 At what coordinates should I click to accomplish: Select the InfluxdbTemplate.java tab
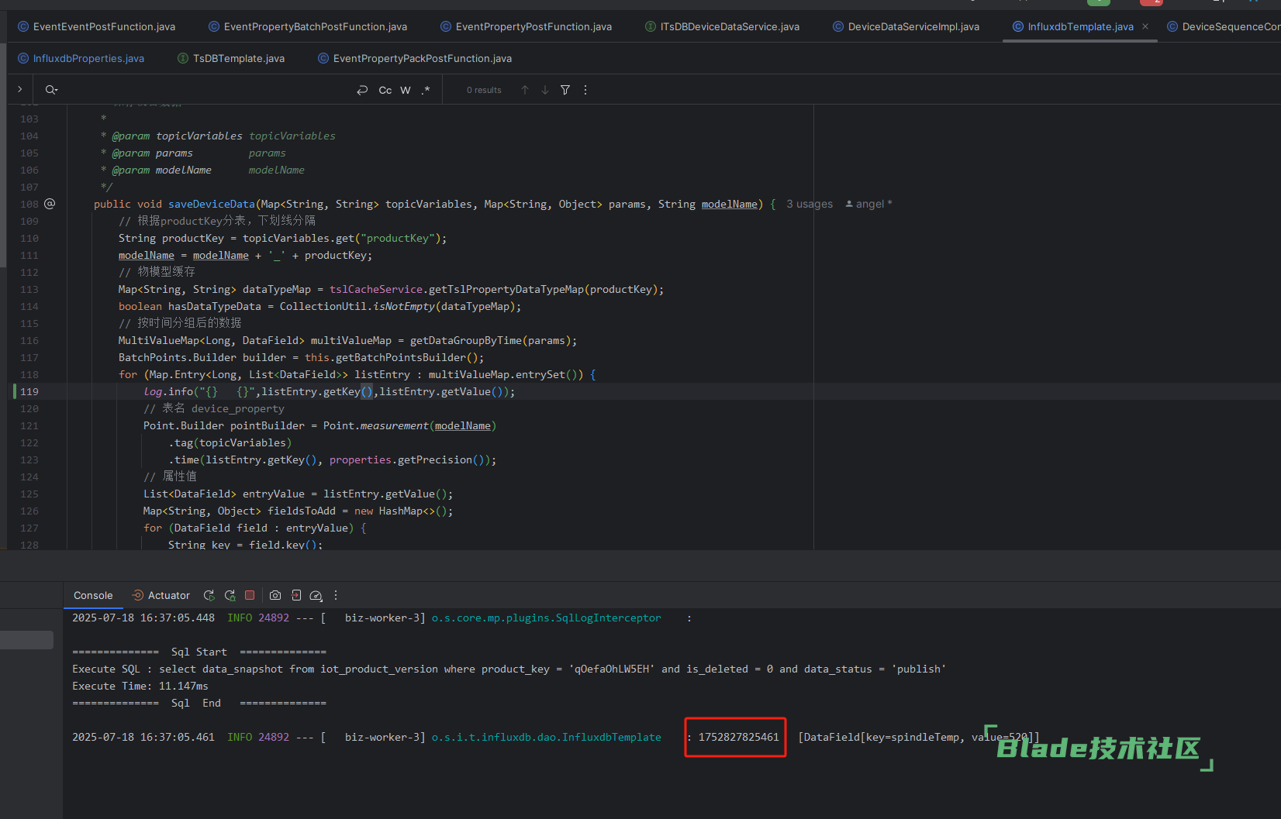pyautogui.click(x=1073, y=26)
